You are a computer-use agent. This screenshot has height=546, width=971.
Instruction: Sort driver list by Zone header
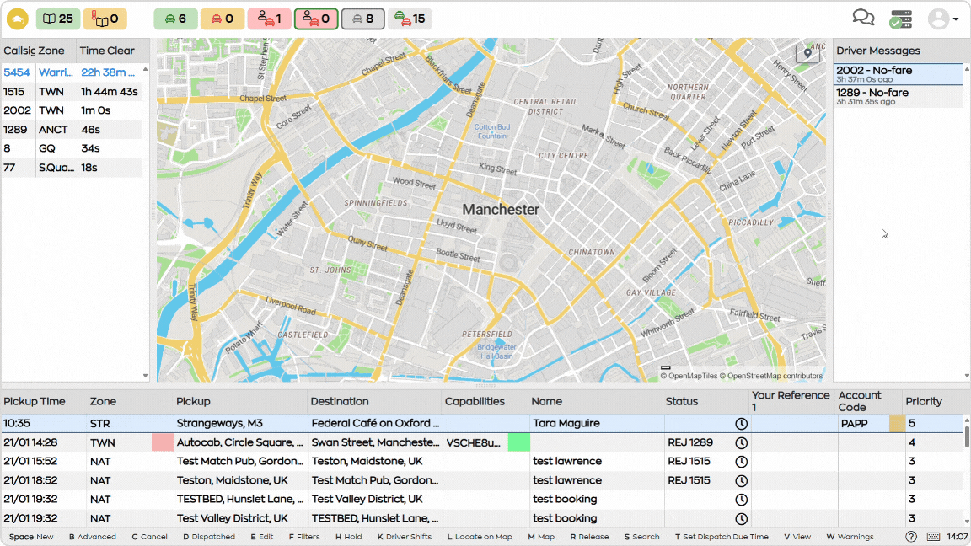(51, 51)
